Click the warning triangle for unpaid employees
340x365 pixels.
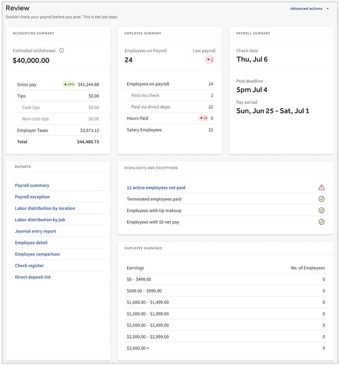pos(321,187)
